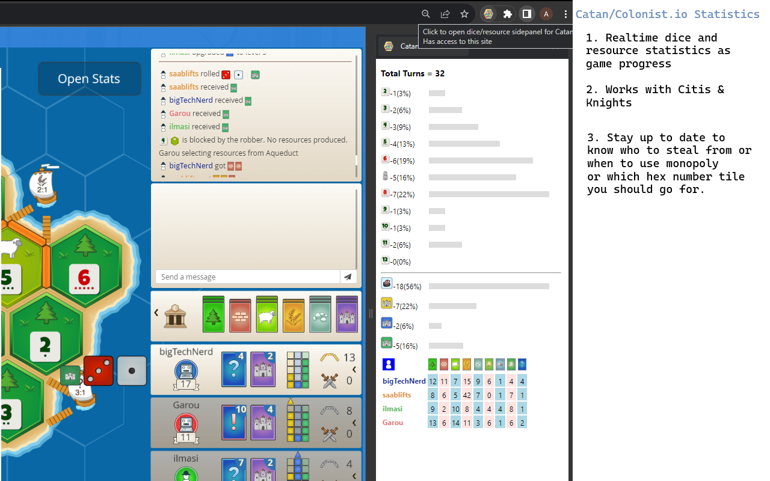
Task: Select the lumber card in the bank row
Action: click(x=214, y=314)
